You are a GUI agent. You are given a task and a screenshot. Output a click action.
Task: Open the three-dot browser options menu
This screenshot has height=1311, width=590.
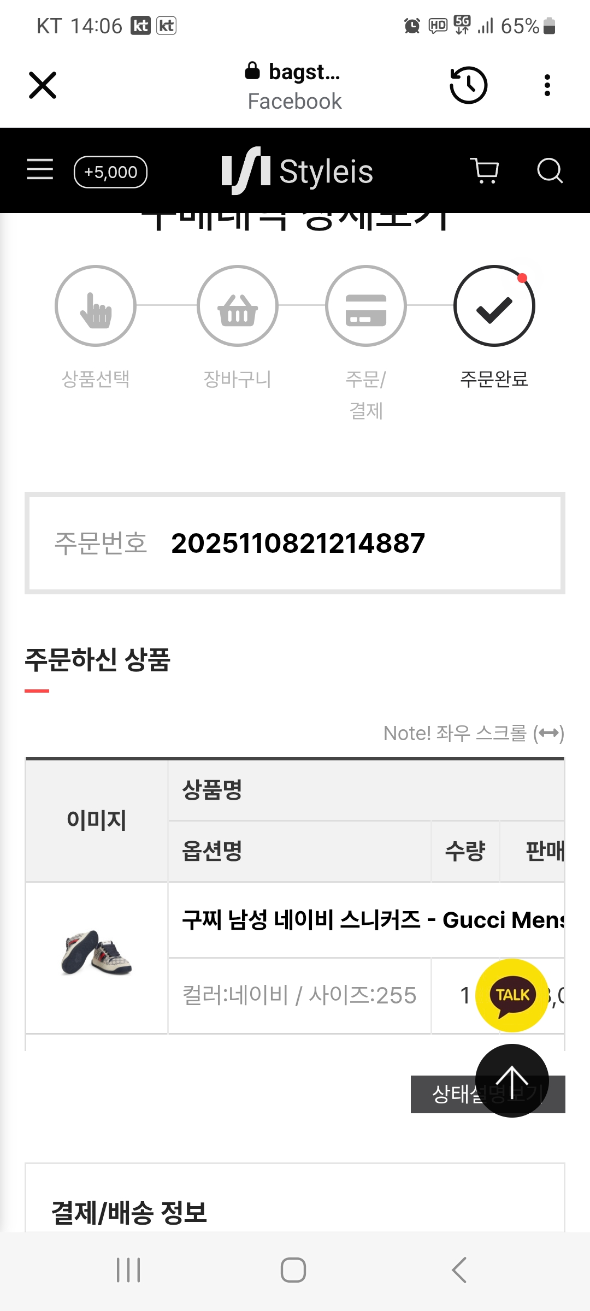(x=547, y=85)
